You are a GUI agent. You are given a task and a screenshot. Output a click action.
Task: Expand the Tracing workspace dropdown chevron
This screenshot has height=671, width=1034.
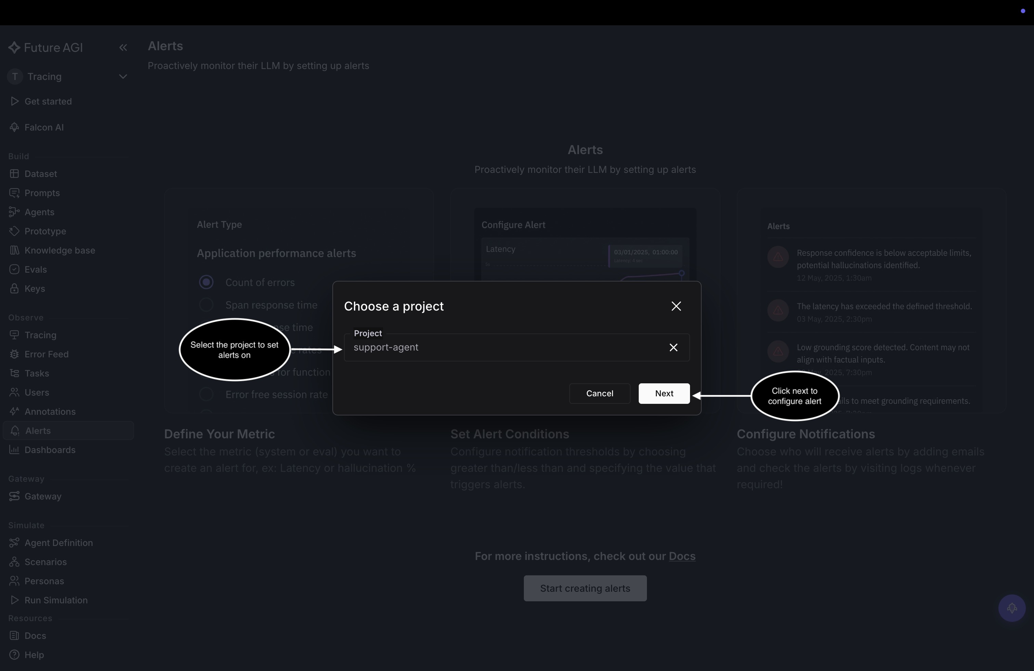tap(123, 77)
